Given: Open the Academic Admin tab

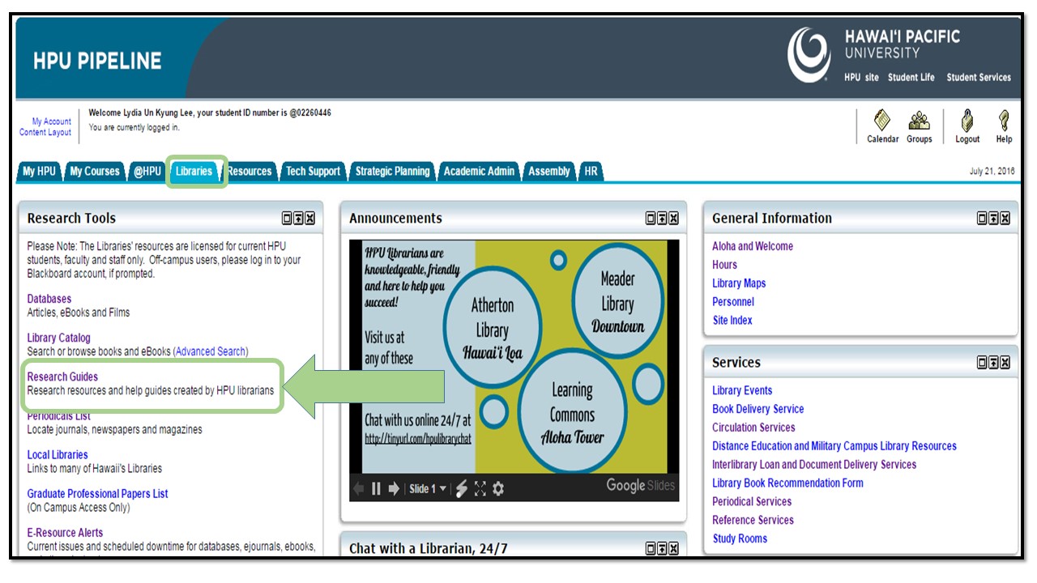Looking at the screenshot, I should [479, 171].
